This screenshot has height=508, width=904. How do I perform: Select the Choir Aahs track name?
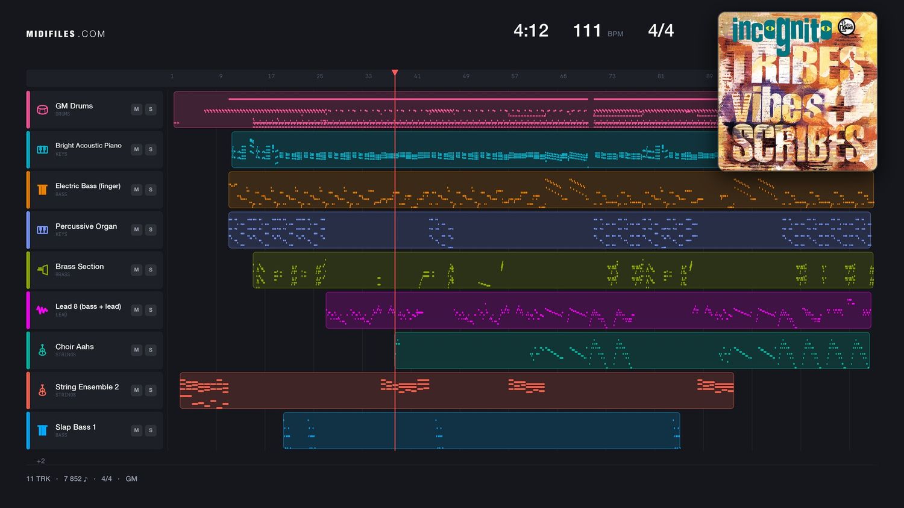(x=75, y=347)
